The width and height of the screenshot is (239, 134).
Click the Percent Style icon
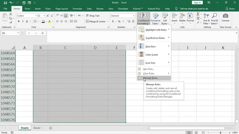click(x=119, y=22)
